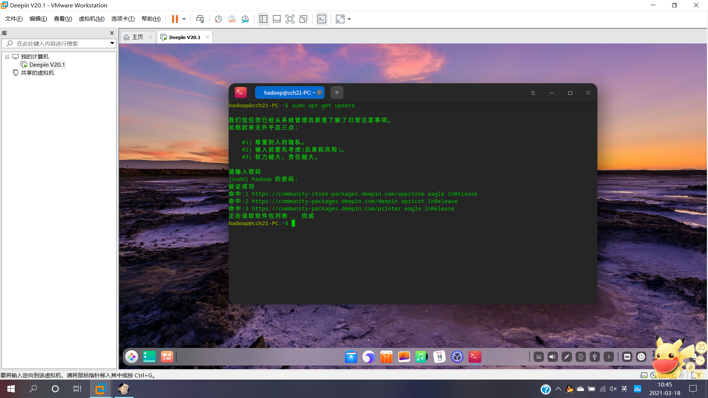Enter full screen mode
Screen dimensions: 708x398
[290, 19]
